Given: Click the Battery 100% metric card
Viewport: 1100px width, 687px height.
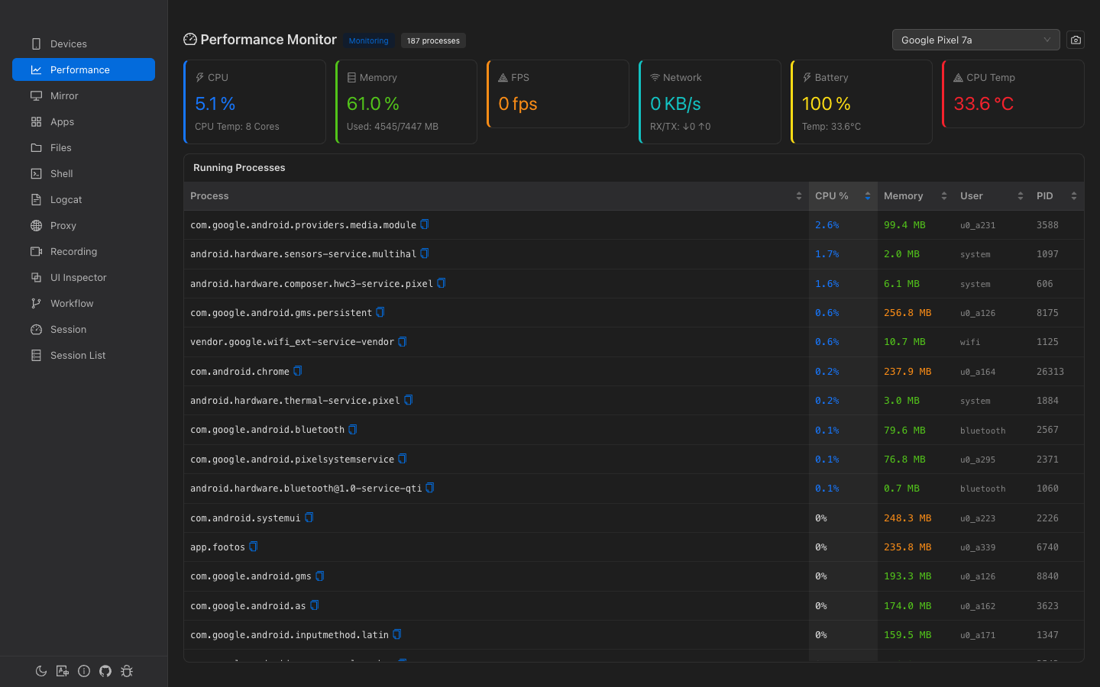Looking at the screenshot, I should 862,102.
